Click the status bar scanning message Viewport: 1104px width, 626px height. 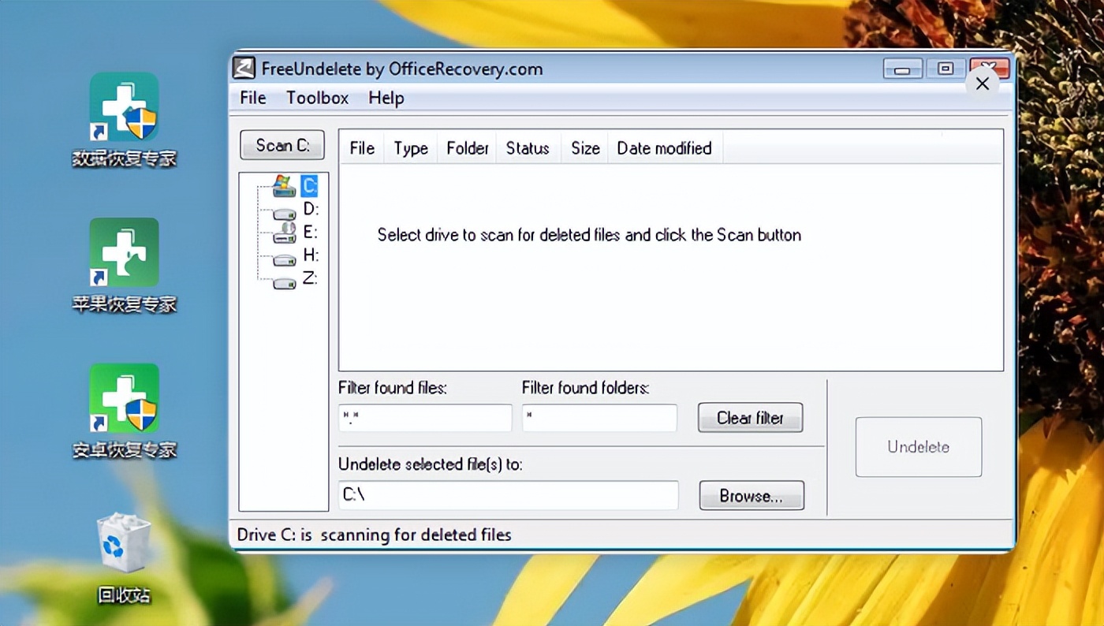click(375, 535)
